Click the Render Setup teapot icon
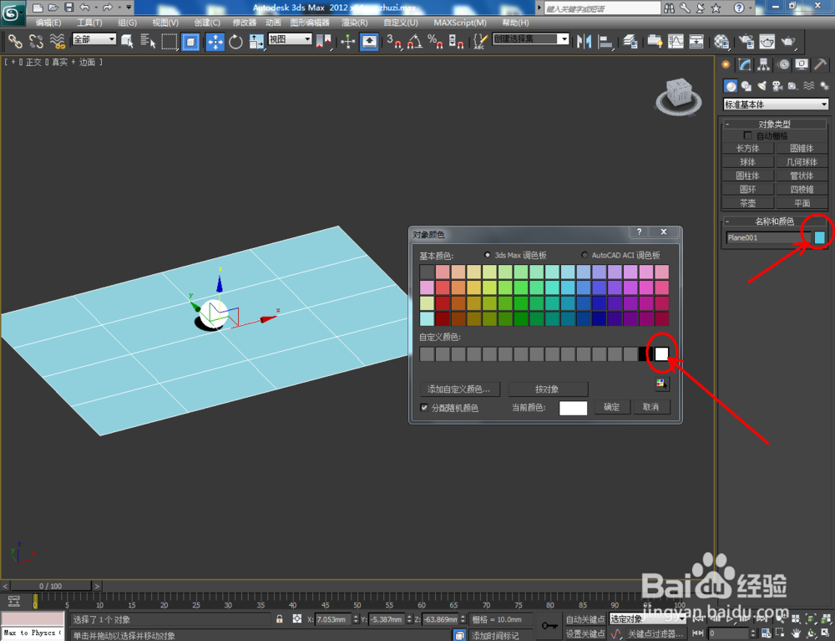835x641 pixels. [x=747, y=39]
